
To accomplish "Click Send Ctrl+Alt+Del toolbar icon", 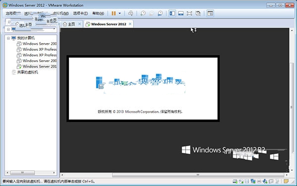I will coord(131,13).
